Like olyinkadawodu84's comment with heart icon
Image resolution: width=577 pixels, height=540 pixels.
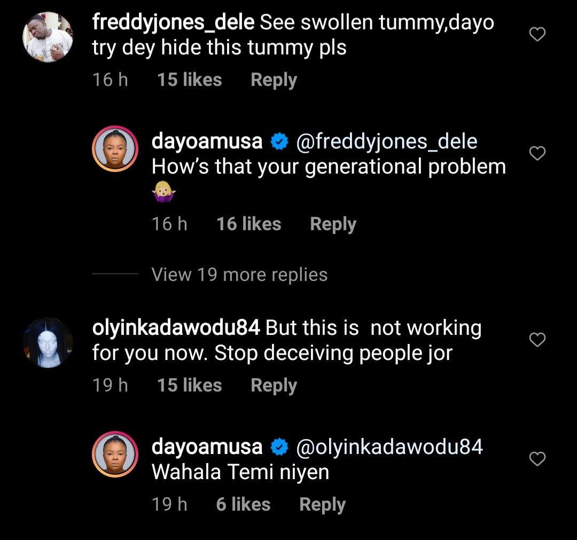(537, 340)
